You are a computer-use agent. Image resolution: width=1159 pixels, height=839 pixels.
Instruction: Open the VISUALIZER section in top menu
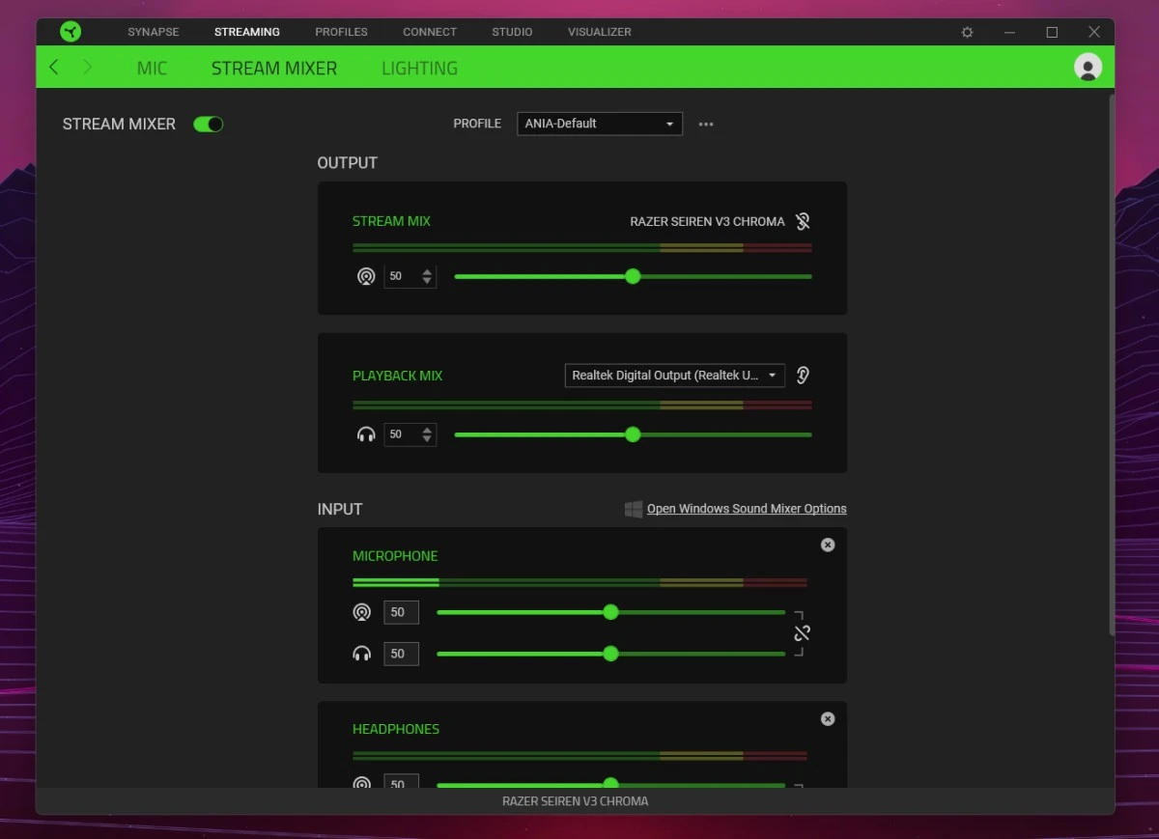point(599,32)
